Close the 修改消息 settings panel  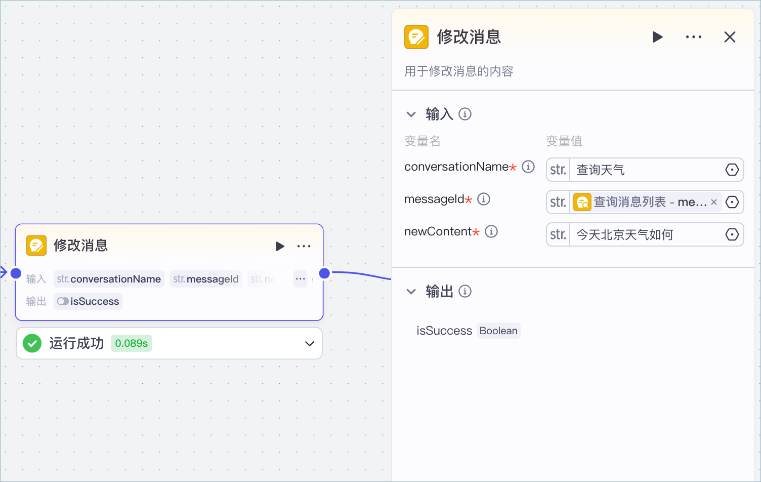(730, 37)
